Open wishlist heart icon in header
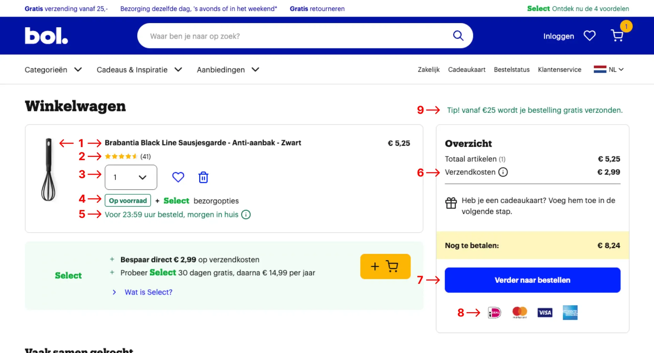Image resolution: width=654 pixels, height=353 pixels. (590, 36)
